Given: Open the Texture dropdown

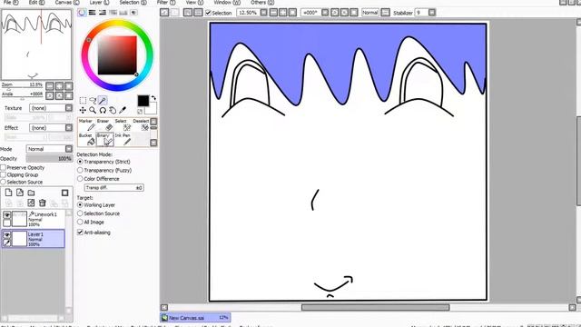Looking at the screenshot, I should click(x=69, y=108).
